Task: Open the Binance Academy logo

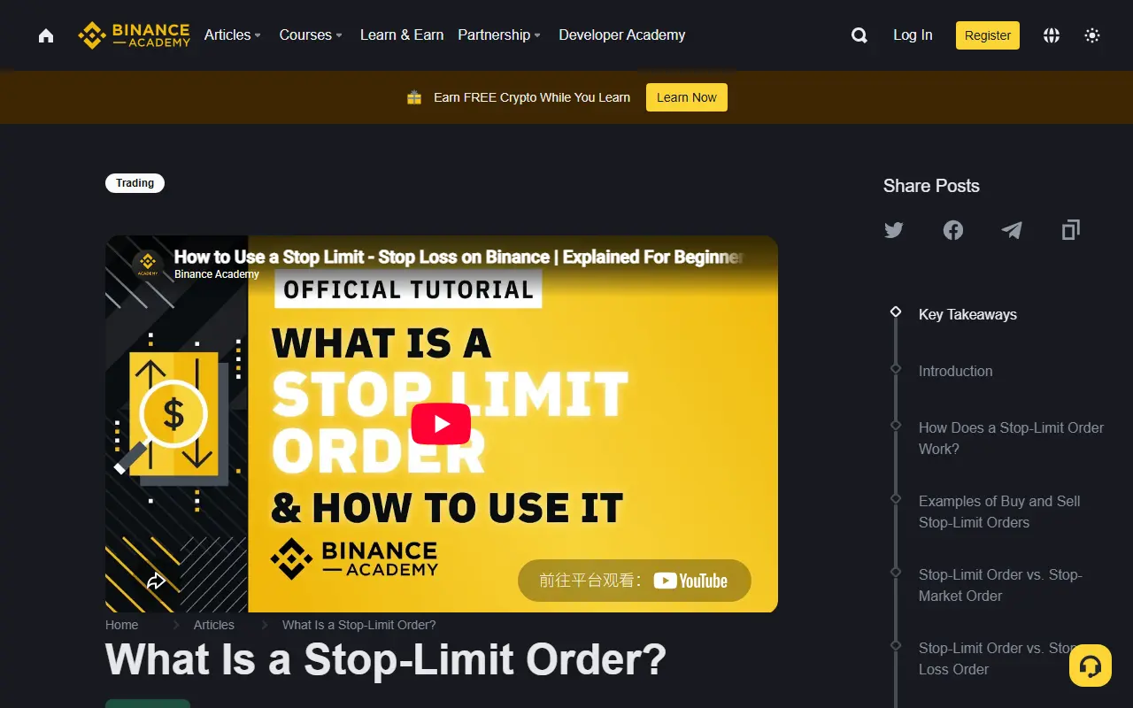Action: (x=135, y=35)
